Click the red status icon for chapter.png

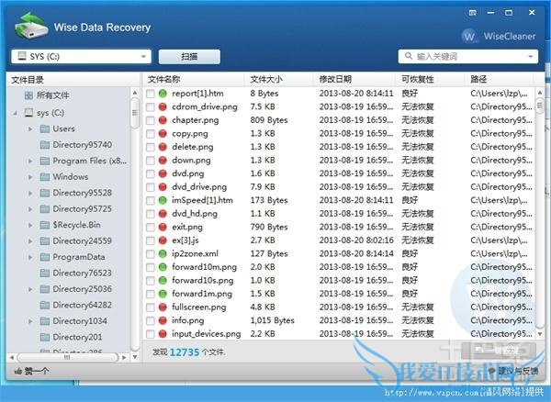[x=163, y=120]
